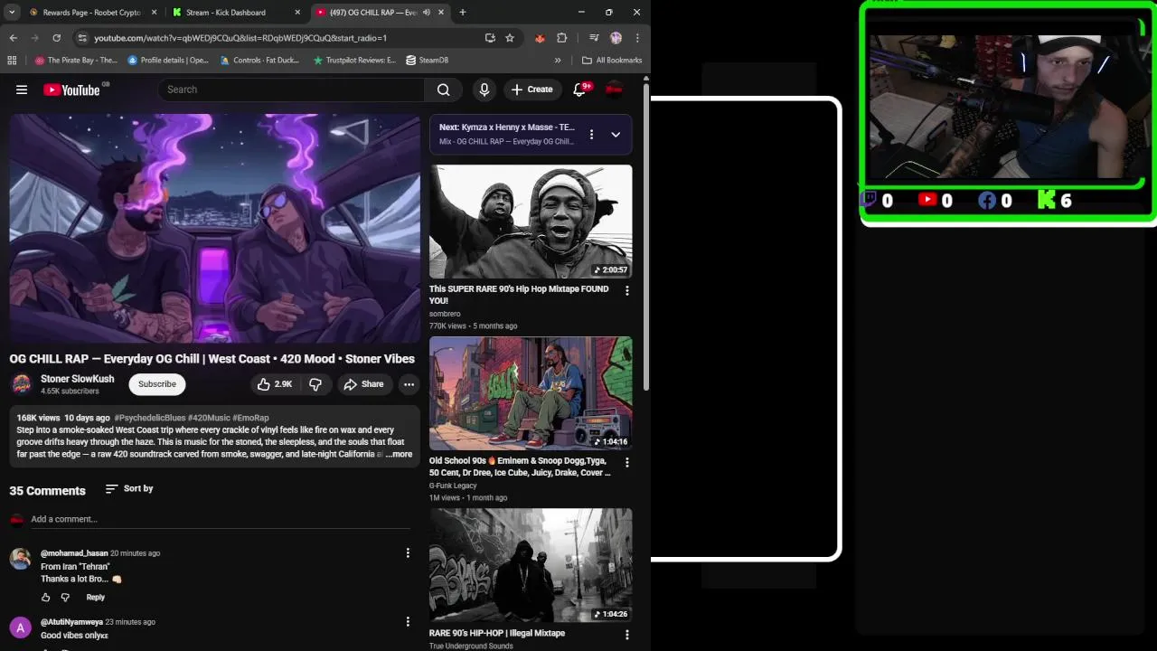Go back in the browser
The width and height of the screenshot is (1157, 651).
coord(13,38)
